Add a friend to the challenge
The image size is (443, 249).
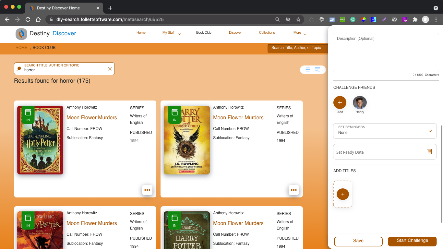coord(340,102)
